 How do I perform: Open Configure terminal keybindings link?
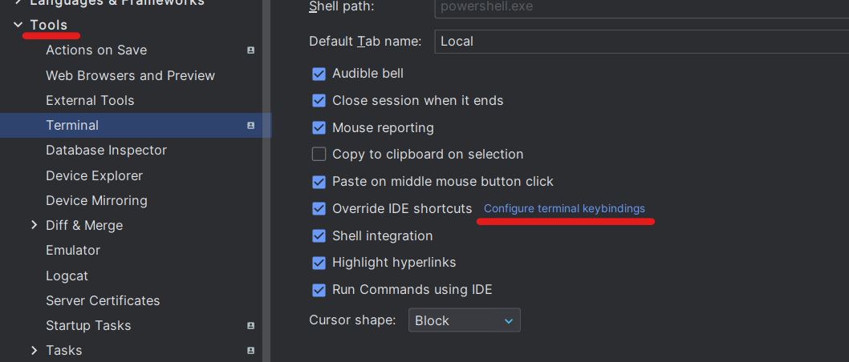click(x=564, y=208)
